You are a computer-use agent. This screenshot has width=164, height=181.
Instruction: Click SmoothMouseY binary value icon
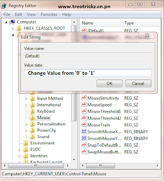84,138
